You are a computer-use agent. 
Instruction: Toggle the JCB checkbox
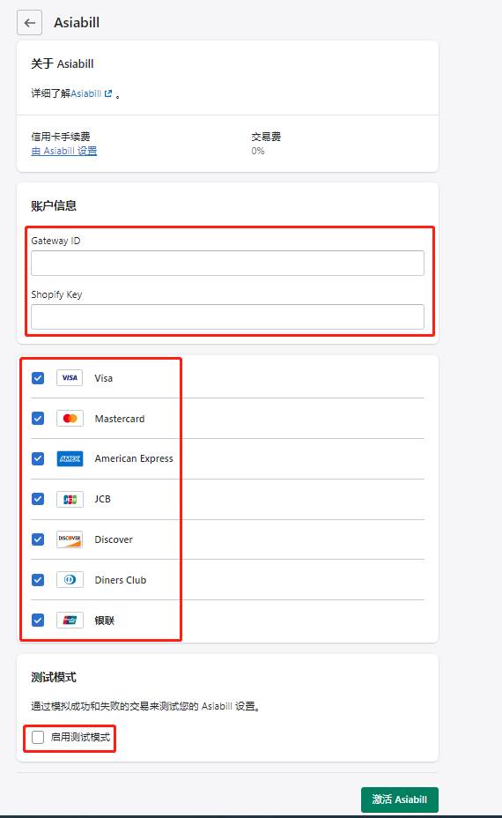38,499
